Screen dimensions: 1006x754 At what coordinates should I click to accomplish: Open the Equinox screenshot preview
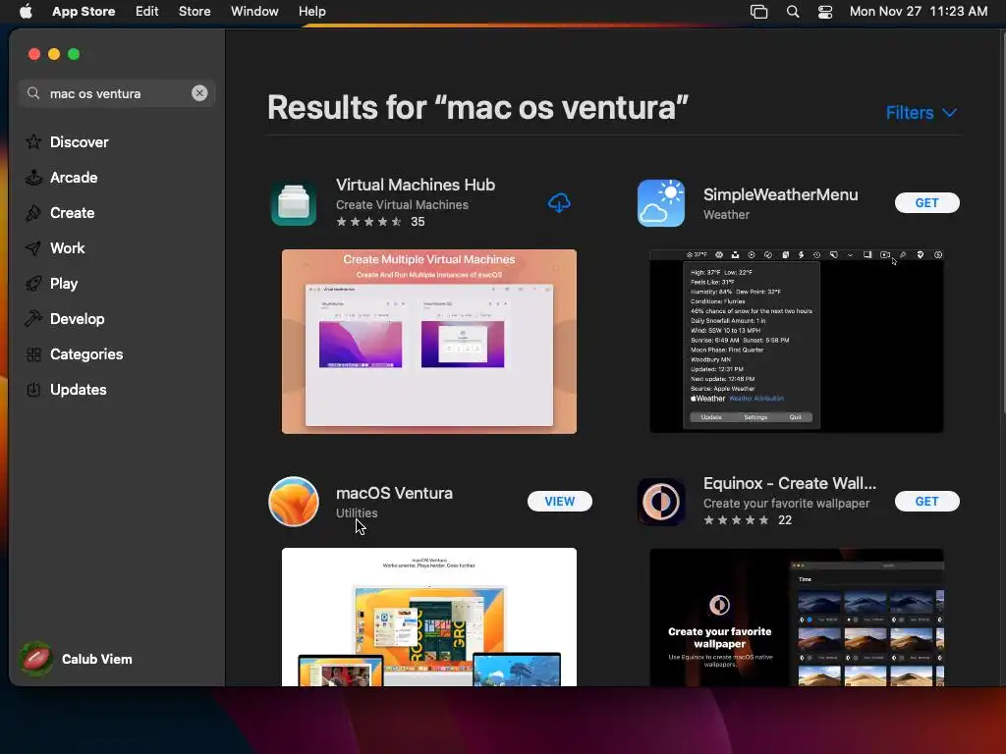point(796,617)
